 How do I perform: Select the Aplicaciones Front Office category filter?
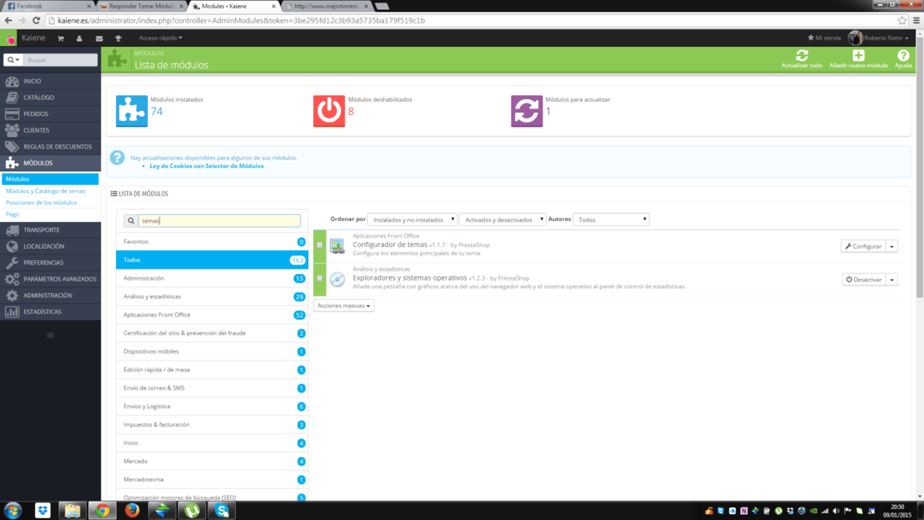(x=213, y=315)
